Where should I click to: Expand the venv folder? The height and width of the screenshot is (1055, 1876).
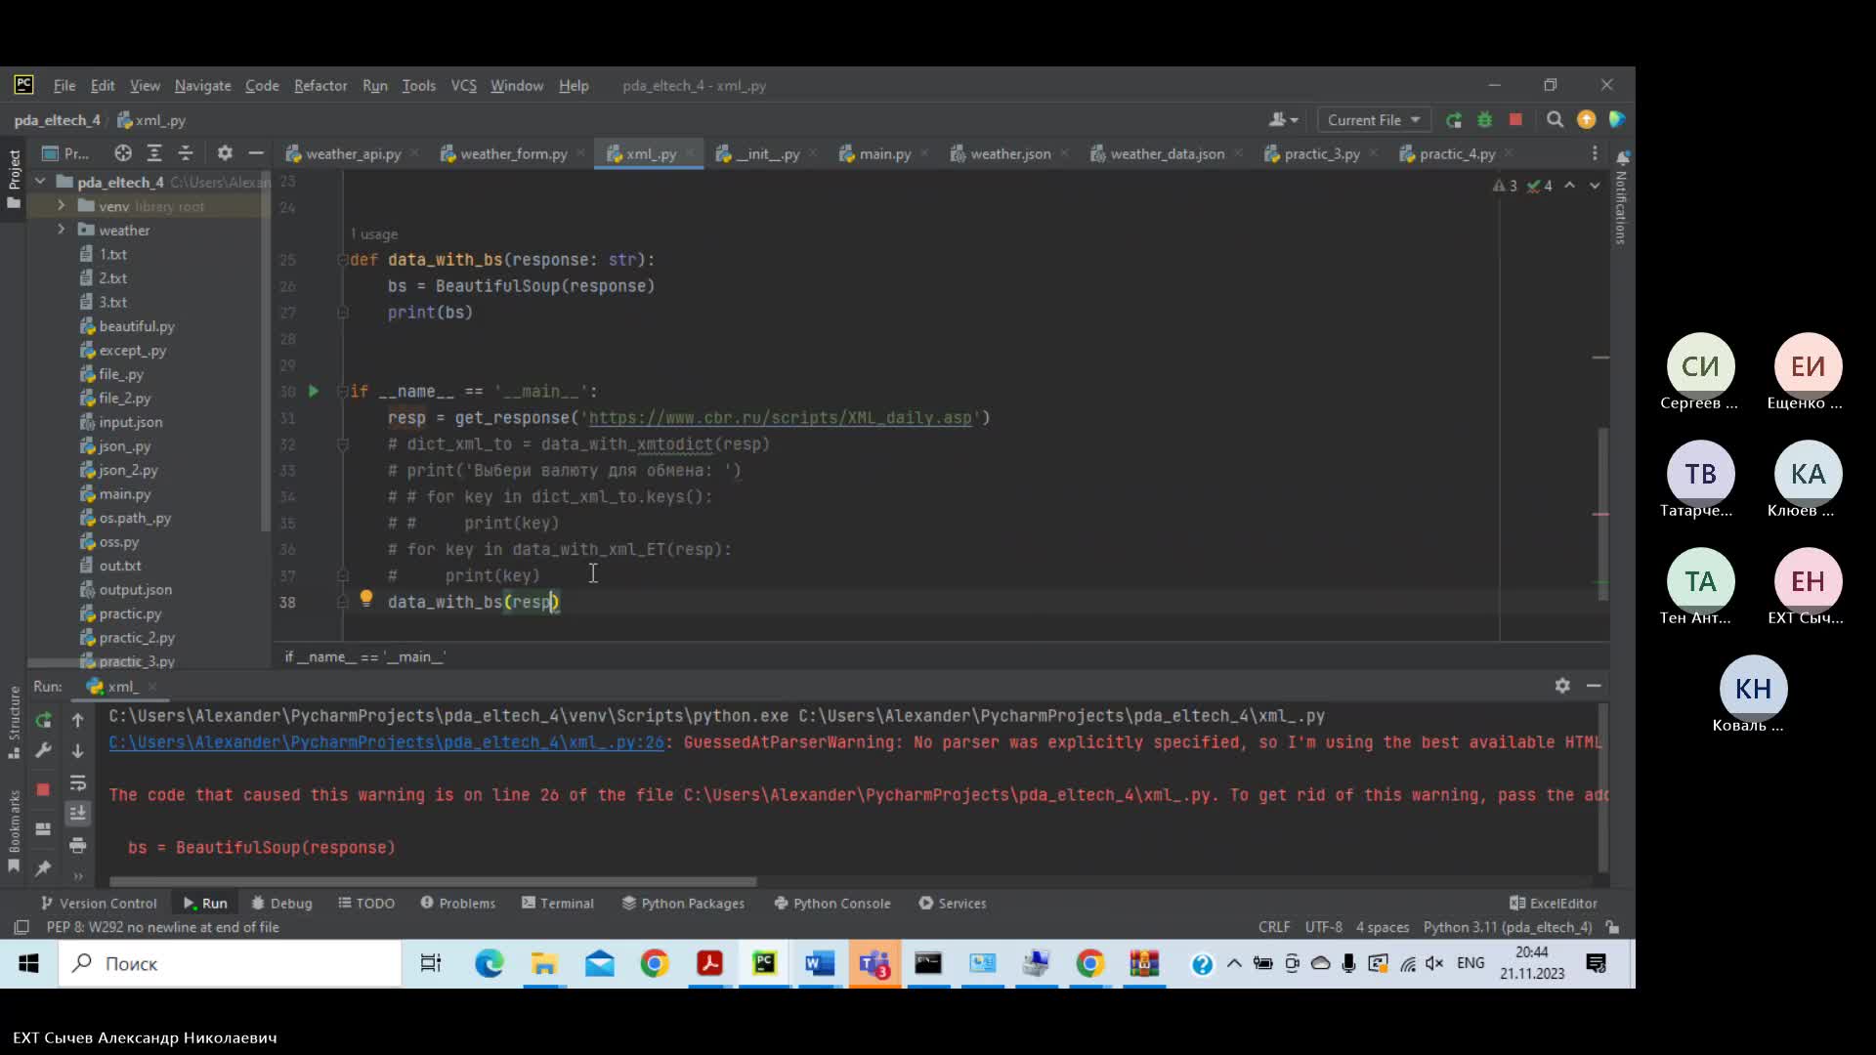(x=61, y=206)
